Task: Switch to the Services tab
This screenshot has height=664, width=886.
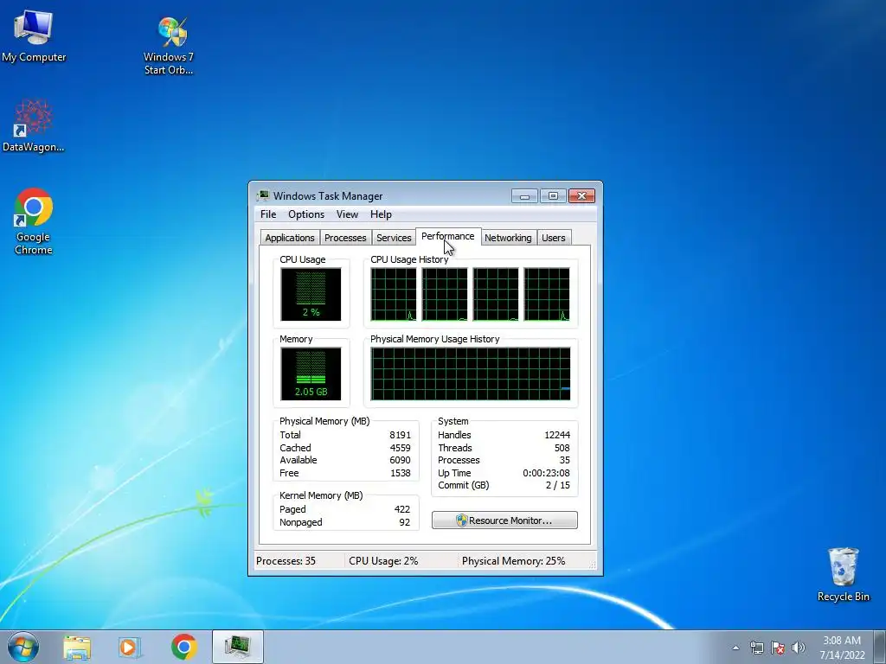Action: click(394, 238)
